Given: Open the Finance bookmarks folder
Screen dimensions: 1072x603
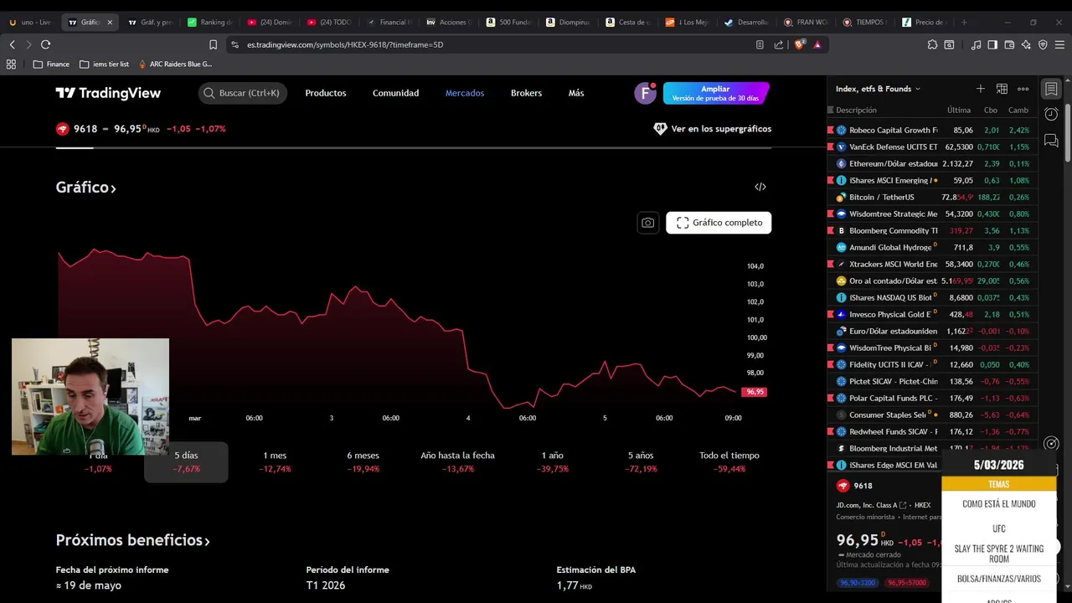Looking at the screenshot, I should click(x=51, y=64).
